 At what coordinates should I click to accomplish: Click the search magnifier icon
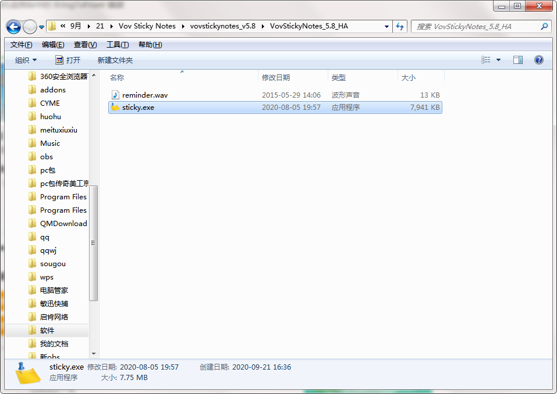(x=544, y=27)
